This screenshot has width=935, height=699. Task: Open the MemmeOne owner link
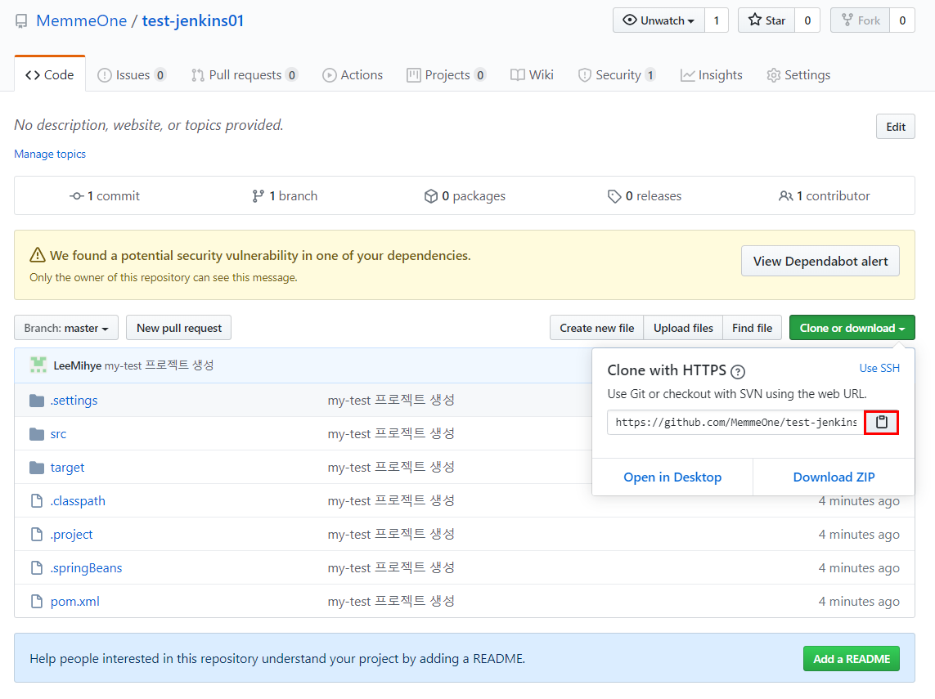(82, 21)
